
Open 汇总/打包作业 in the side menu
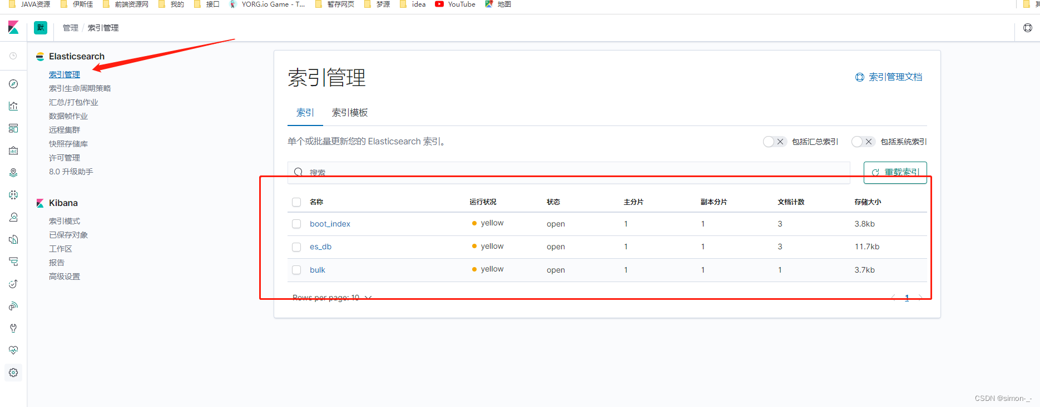pyautogui.click(x=73, y=102)
